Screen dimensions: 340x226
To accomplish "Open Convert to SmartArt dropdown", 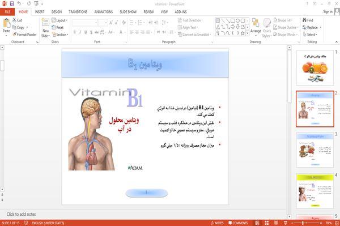I will click(x=195, y=35).
